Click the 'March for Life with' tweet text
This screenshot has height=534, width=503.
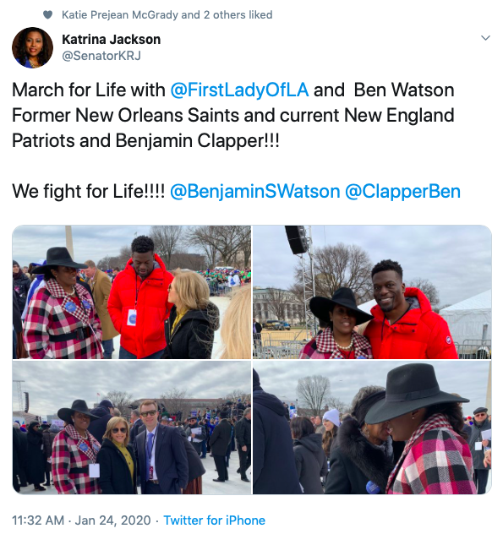pos(89,90)
